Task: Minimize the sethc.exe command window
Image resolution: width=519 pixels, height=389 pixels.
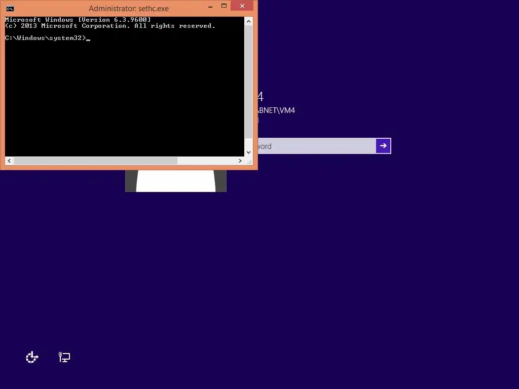Action: (x=210, y=6)
